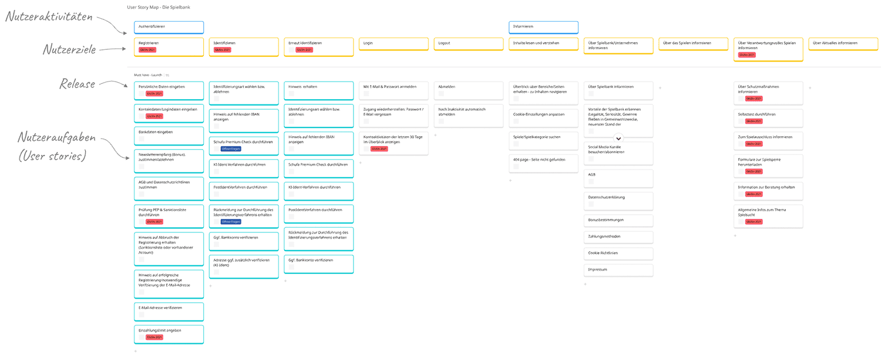Expand hidden cards via chevron under "Vorteile der Spielbank erkennen"

click(x=618, y=138)
